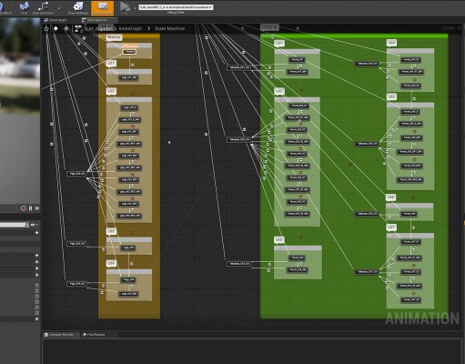This screenshot has height=364, width=465.
Task: Click the blueprint name in the breadcrumb
Action: click(x=98, y=28)
